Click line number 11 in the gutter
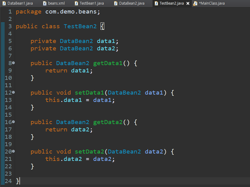The image size is (250, 187). pos(8,85)
